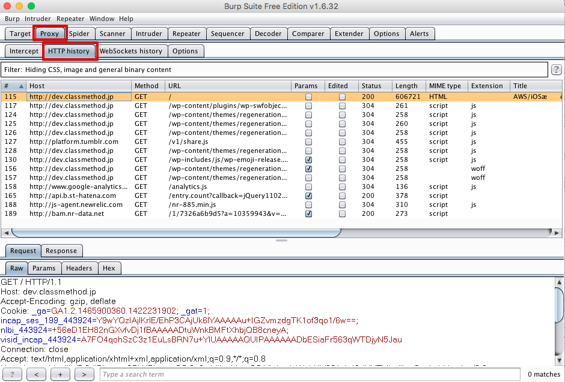This screenshot has width=565, height=382.
Task: Go to previous search match arrow
Action: point(36,374)
